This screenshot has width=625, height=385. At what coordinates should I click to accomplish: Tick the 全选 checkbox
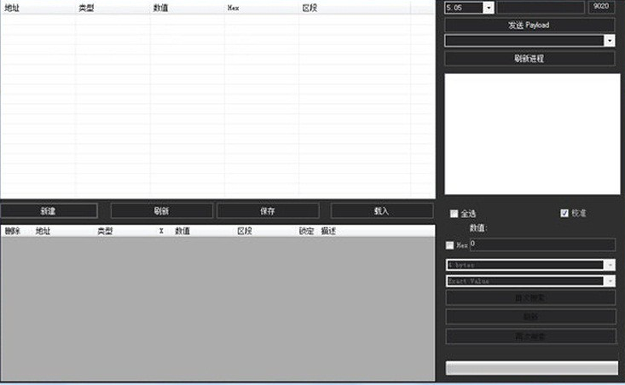454,214
